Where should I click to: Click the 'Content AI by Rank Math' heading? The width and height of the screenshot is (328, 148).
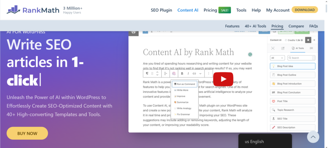(188, 52)
